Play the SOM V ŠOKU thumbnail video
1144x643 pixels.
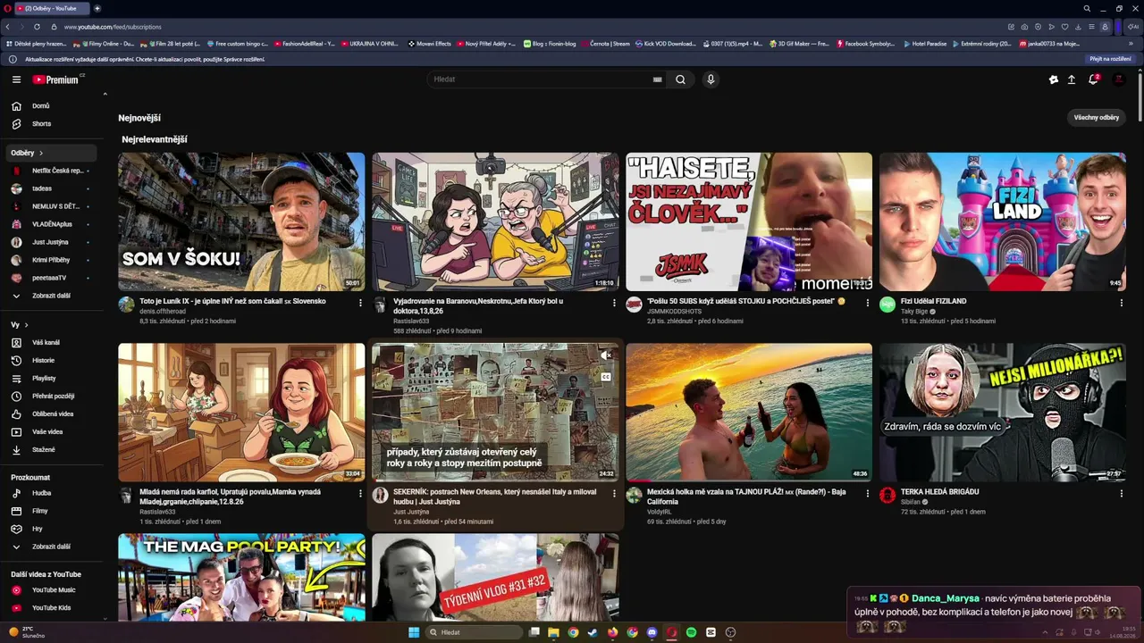pyautogui.click(x=241, y=221)
